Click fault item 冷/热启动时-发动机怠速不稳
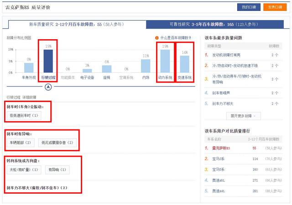The image size is (292, 205). (235, 66)
